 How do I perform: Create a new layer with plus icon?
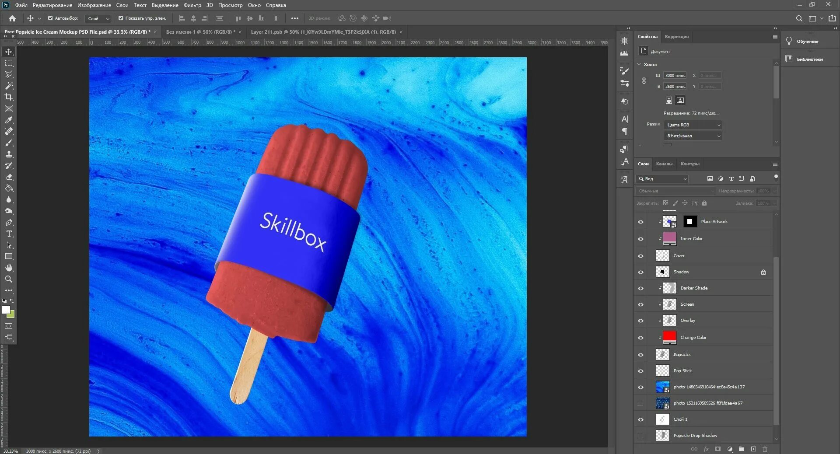click(753, 449)
